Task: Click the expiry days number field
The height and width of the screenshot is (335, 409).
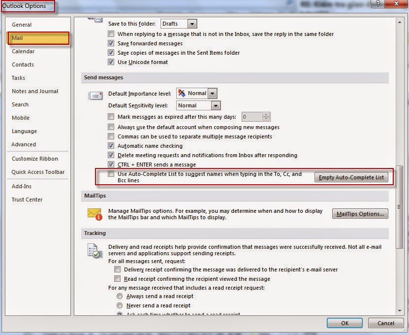Action: [x=252, y=117]
